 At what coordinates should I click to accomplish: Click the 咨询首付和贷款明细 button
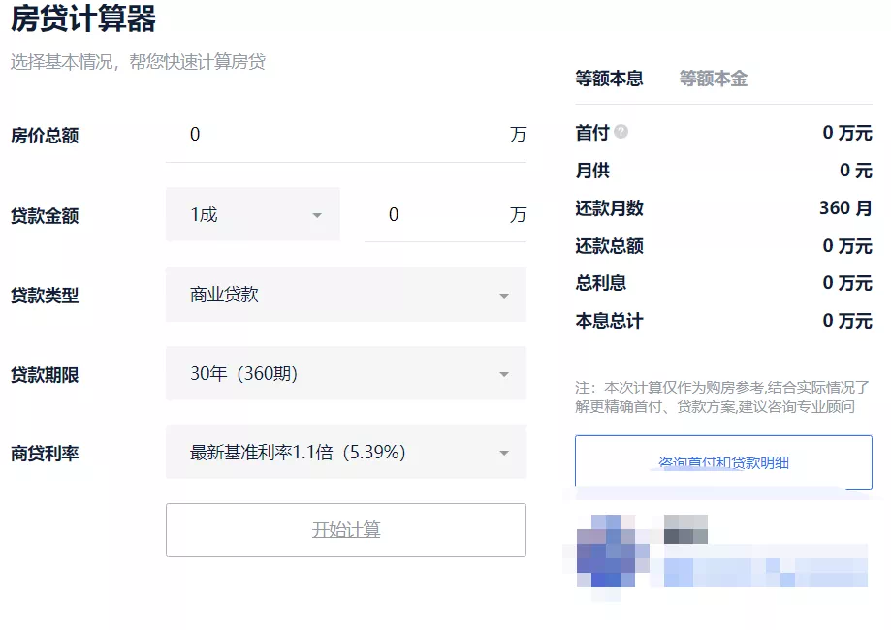click(x=723, y=462)
